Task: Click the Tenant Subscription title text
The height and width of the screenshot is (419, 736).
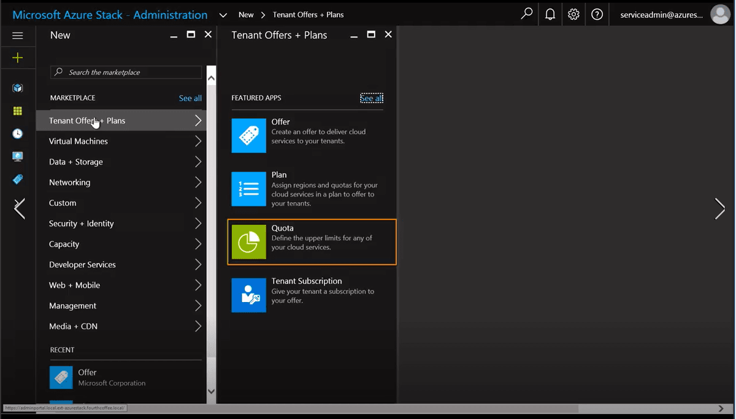Action: tap(307, 281)
